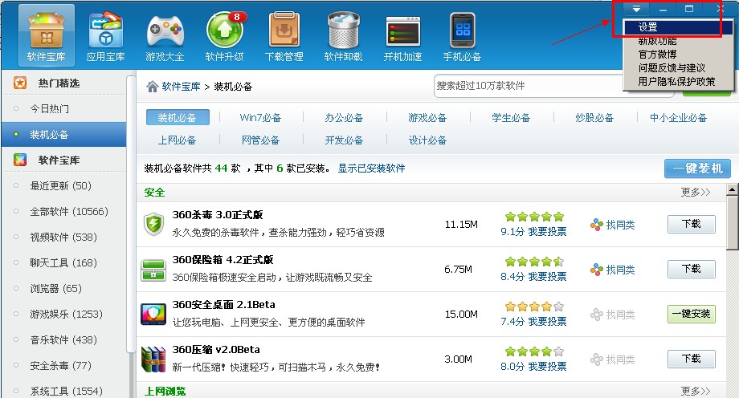
Task: Click the 360安全桌面 monitor icon
Action: point(153,315)
